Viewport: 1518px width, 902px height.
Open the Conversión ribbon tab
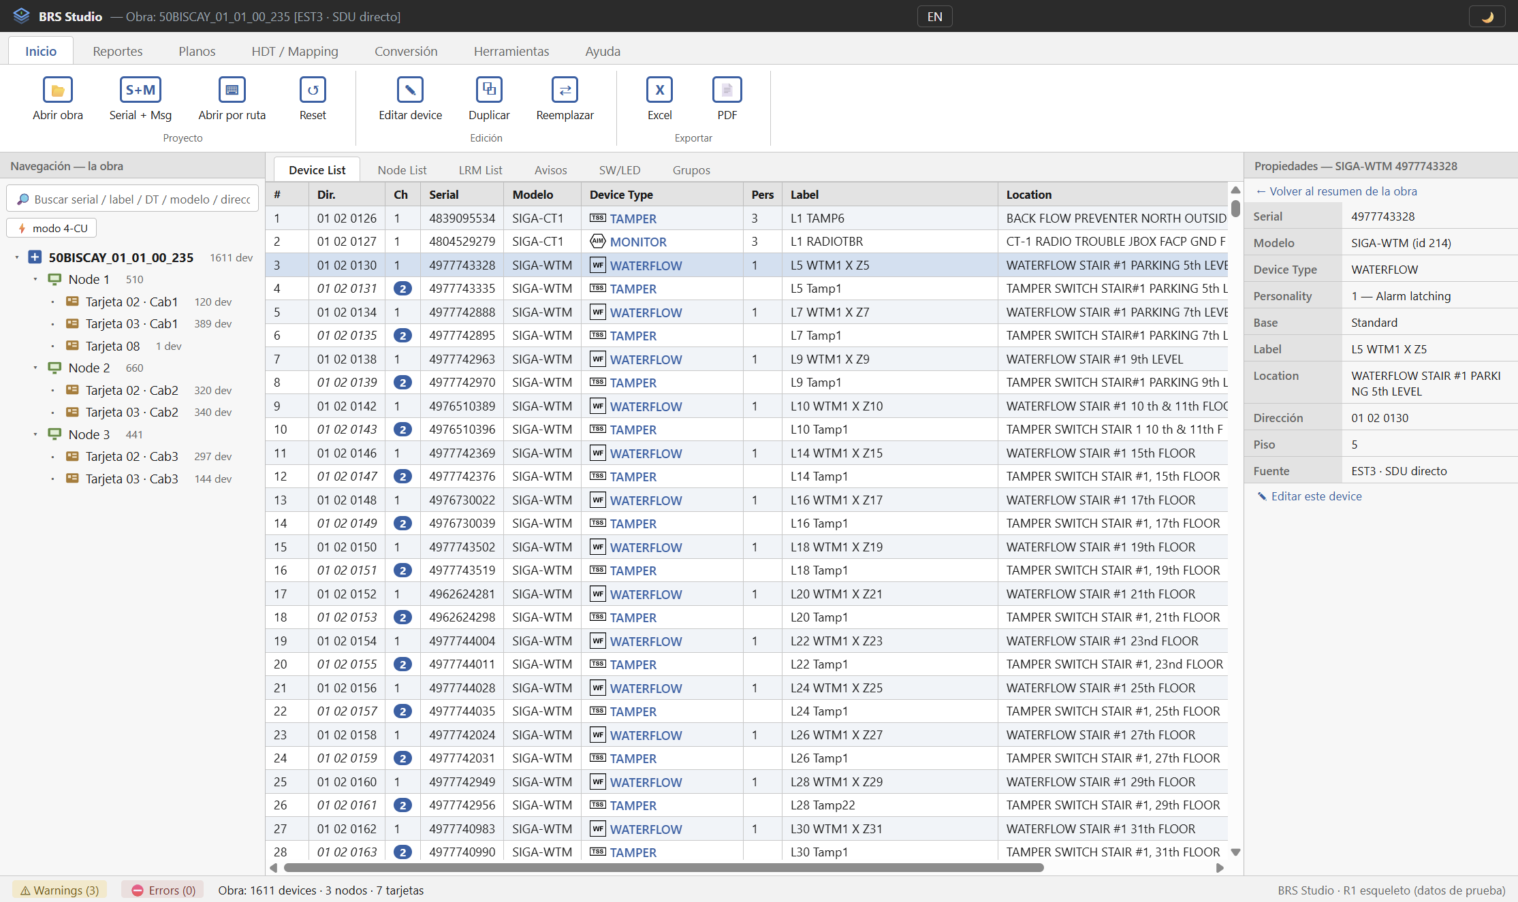(x=406, y=51)
